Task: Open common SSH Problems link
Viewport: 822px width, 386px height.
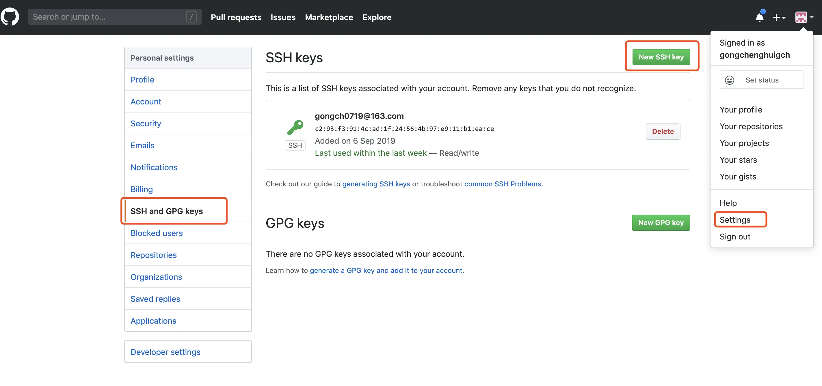Action: click(503, 184)
